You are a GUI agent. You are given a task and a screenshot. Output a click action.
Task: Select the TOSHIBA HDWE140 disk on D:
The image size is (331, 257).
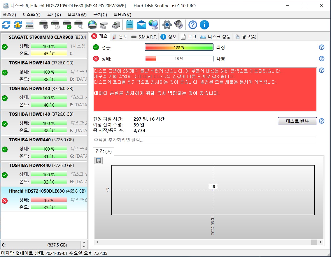[x=44, y=71]
